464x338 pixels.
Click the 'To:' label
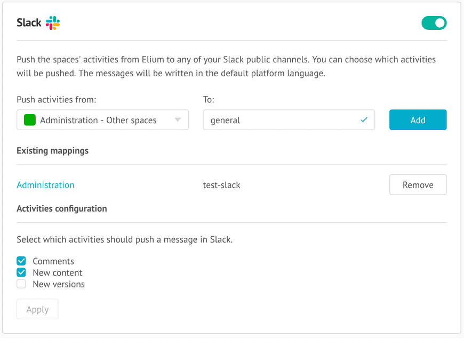[209, 100]
